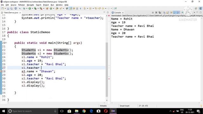Open the Help menu
The image size is (203, 114).
(x=66, y=5)
